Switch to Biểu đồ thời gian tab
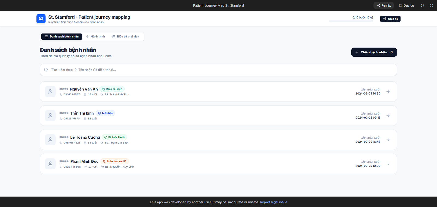The height and width of the screenshot is (207, 437). pyautogui.click(x=126, y=37)
